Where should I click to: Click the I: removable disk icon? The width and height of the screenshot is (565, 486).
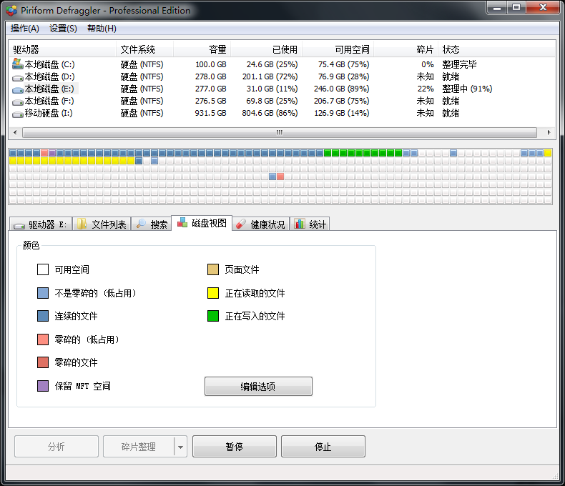(18, 114)
